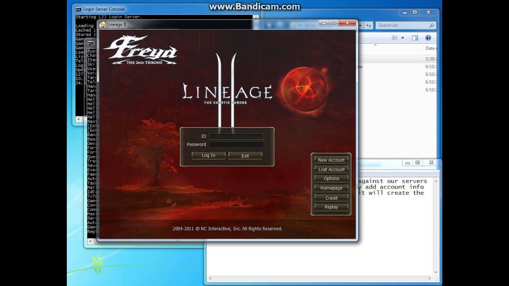The height and width of the screenshot is (286, 509).
Task: Open the Replay menu
Action: pyautogui.click(x=331, y=207)
